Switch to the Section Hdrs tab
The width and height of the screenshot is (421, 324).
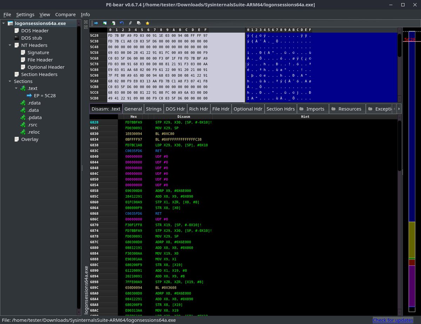(x=281, y=109)
